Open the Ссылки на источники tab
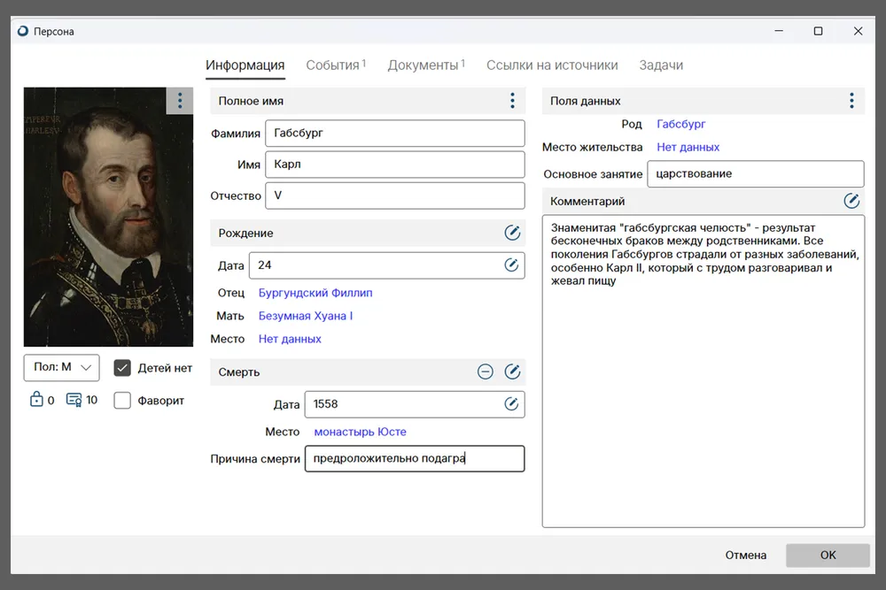The image size is (886, 590). coord(551,65)
